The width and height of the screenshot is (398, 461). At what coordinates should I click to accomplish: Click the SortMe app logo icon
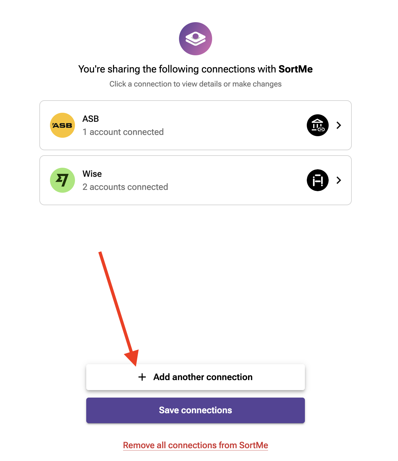[196, 39]
